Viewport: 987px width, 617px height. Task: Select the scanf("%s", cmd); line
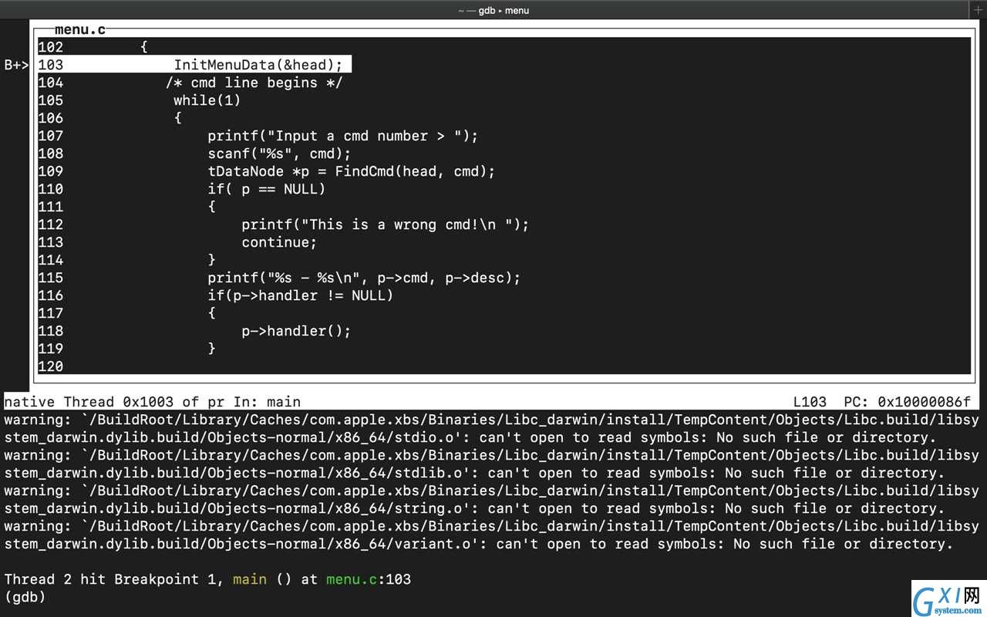279,153
